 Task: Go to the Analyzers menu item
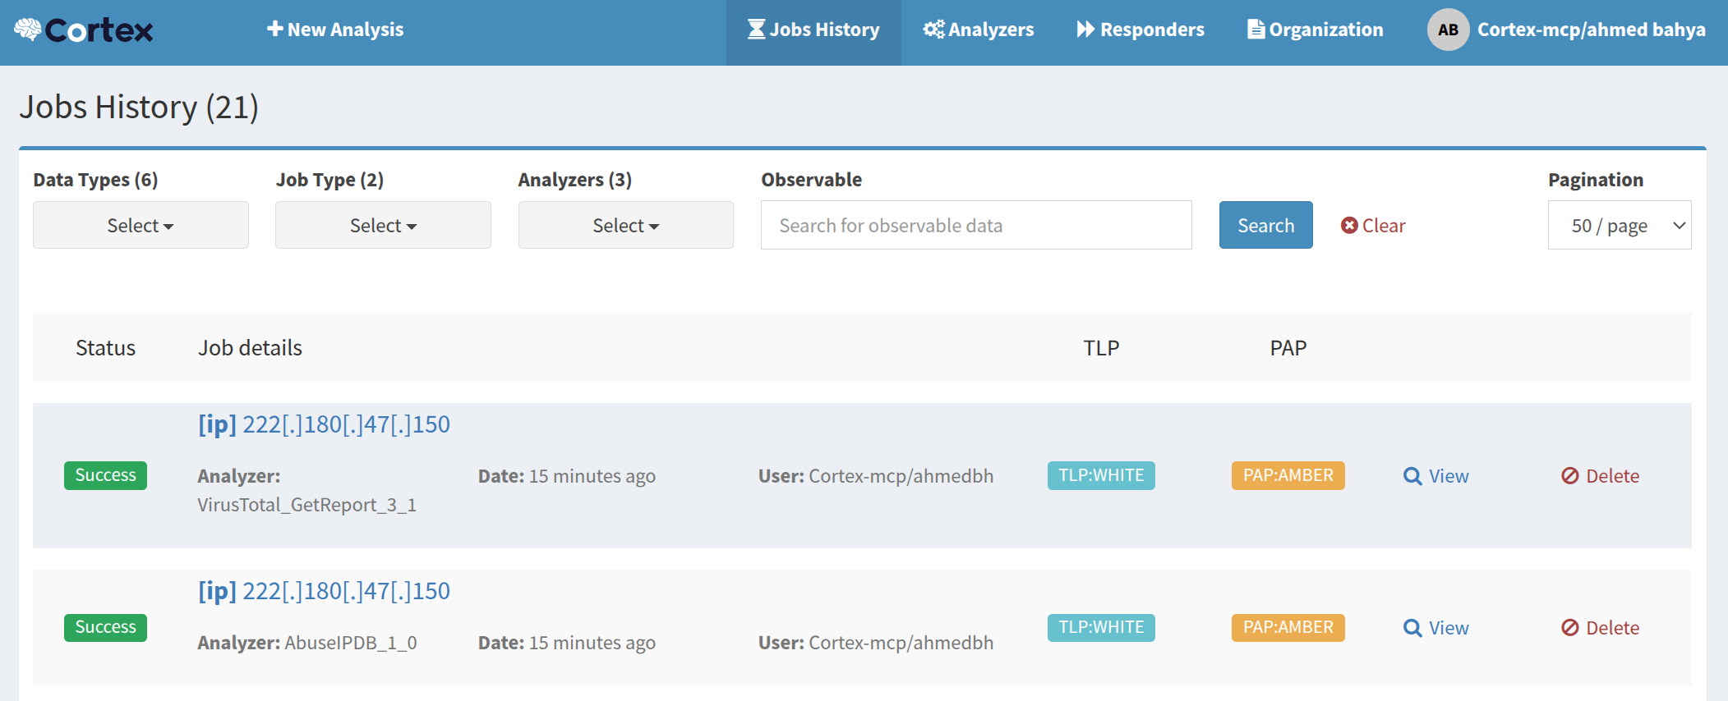point(978,30)
